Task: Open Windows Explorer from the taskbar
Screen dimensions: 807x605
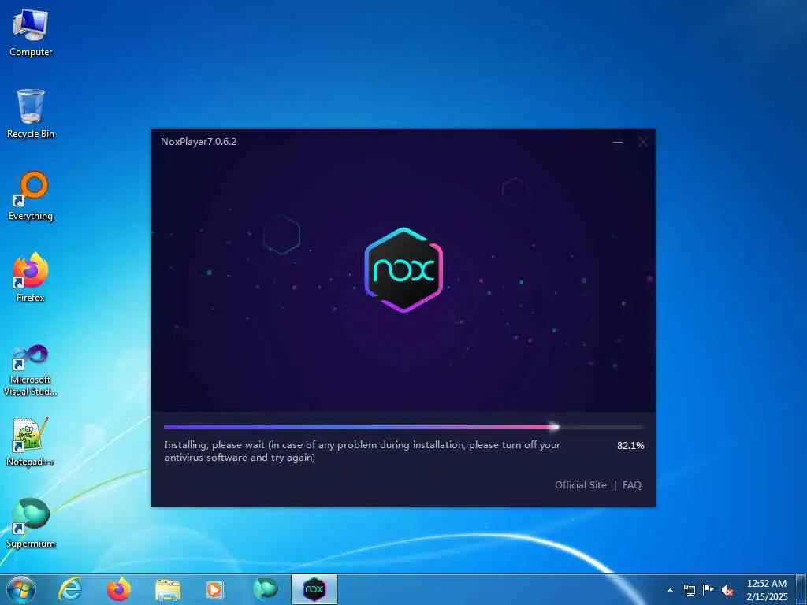Action: pyautogui.click(x=168, y=590)
